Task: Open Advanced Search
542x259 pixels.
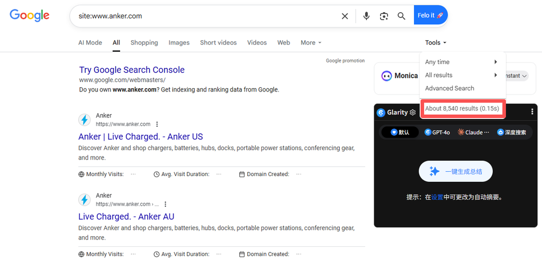Action: click(449, 88)
